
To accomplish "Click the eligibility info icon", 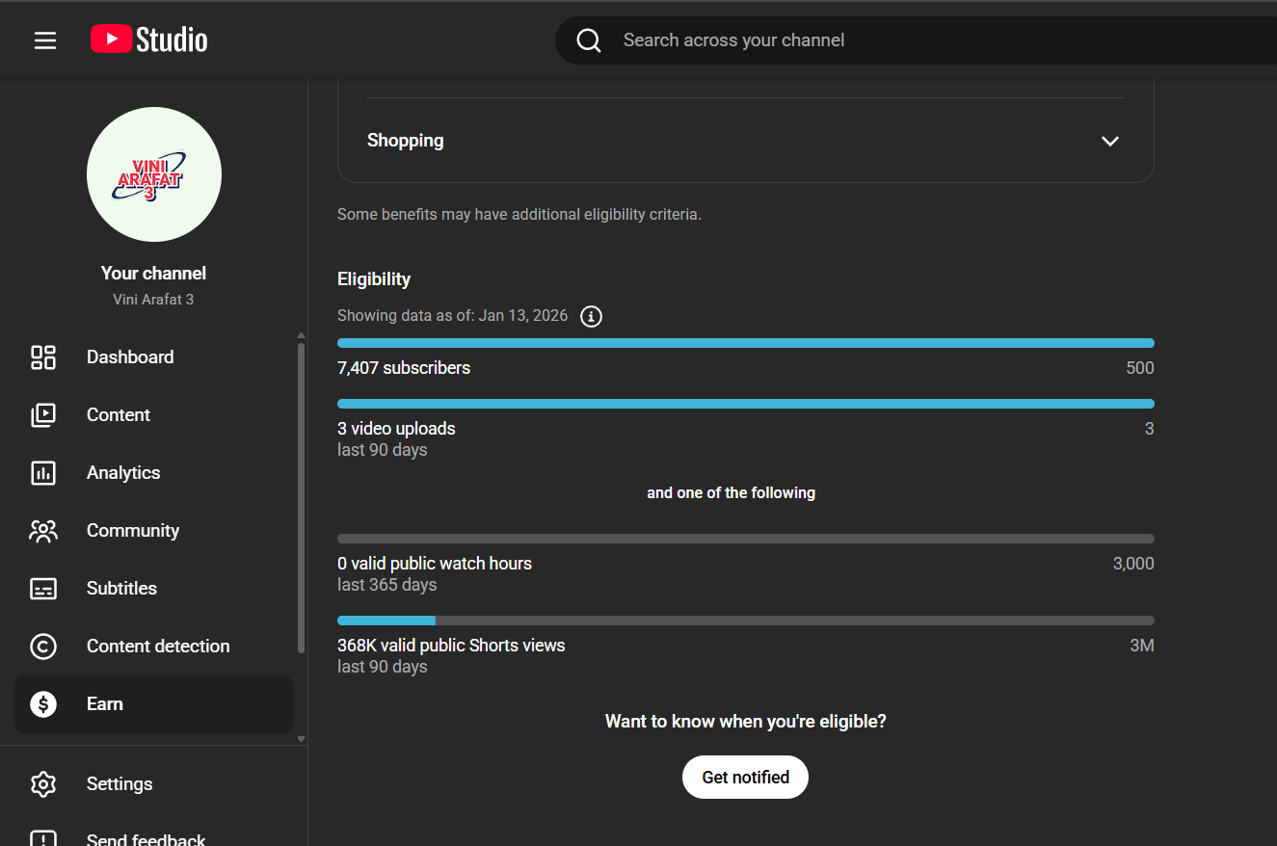I will 591,316.
